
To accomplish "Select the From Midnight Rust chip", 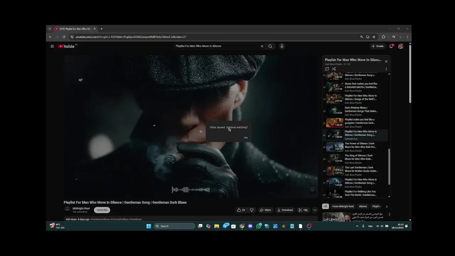I will tap(343, 206).
